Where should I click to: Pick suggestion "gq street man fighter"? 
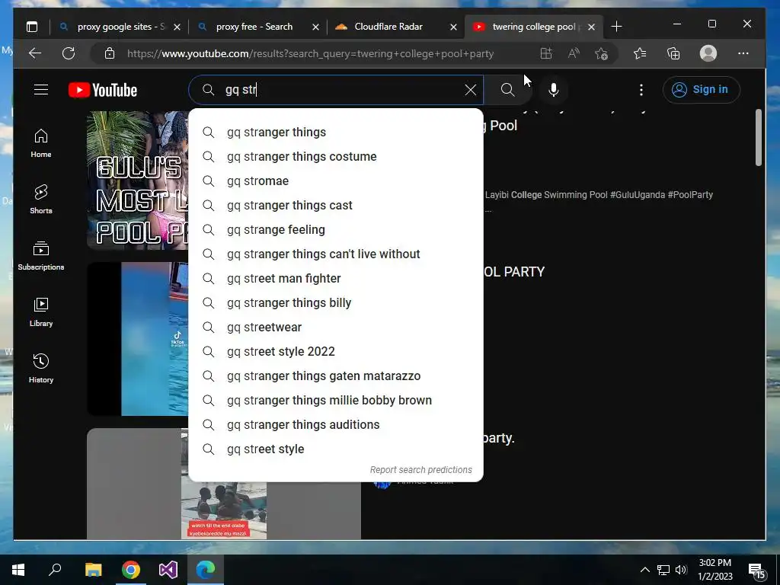[x=336, y=279]
